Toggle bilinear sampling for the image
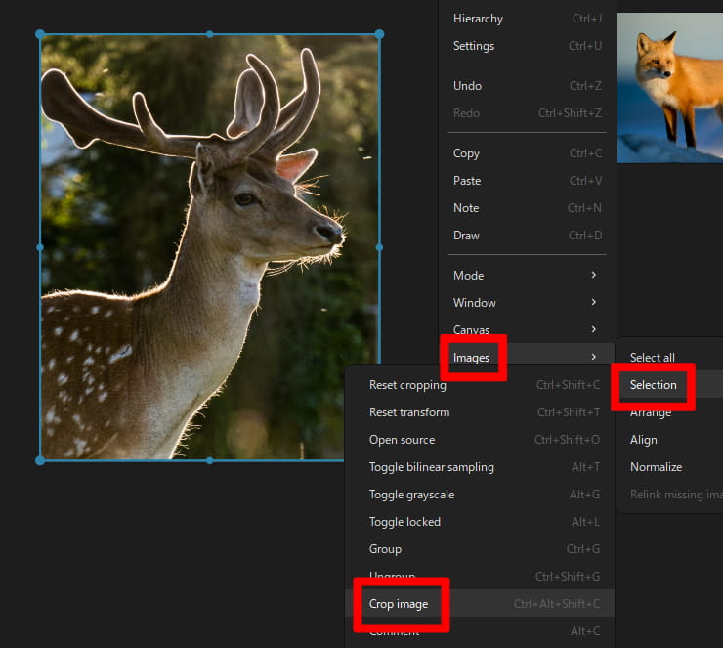The width and height of the screenshot is (723, 648). (431, 467)
